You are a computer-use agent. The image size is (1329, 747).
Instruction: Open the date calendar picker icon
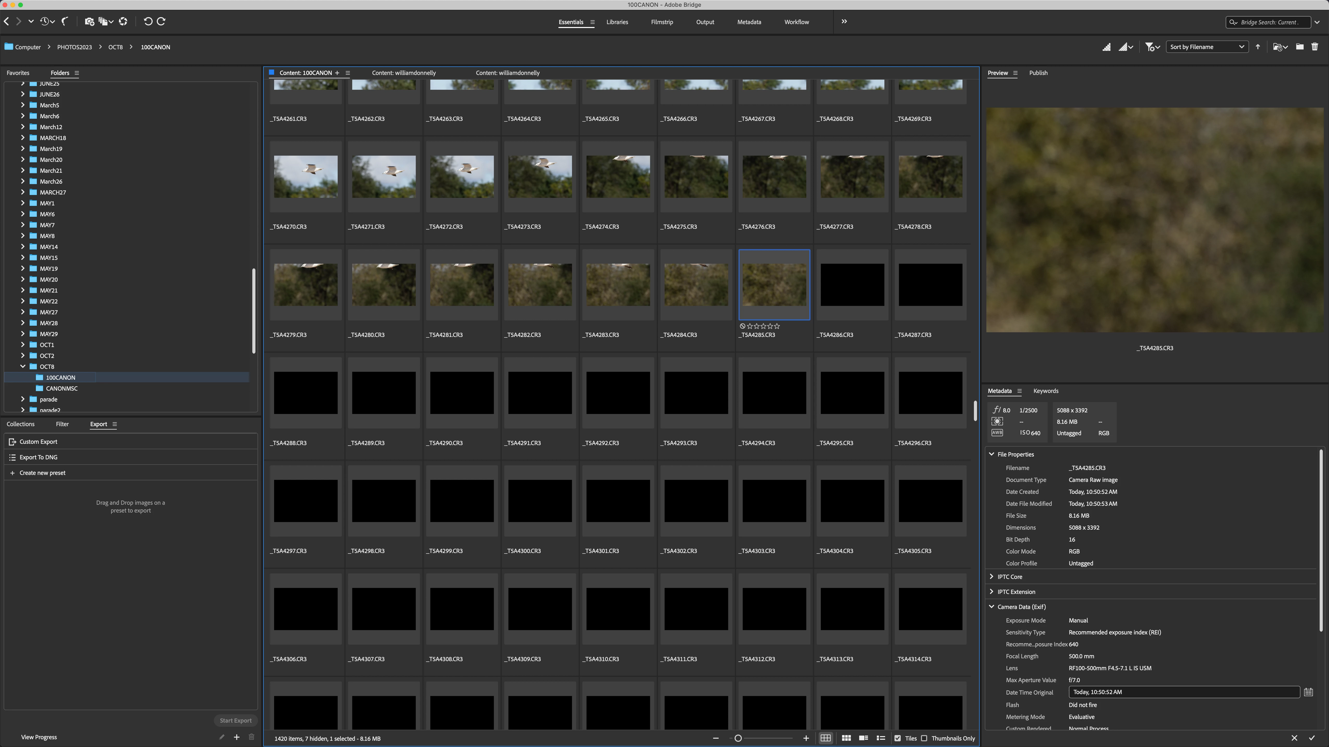pos(1308,692)
